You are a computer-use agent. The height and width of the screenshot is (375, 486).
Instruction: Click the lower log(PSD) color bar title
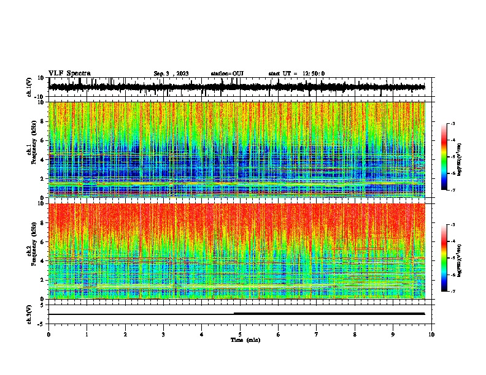click(x=460, y=260)
